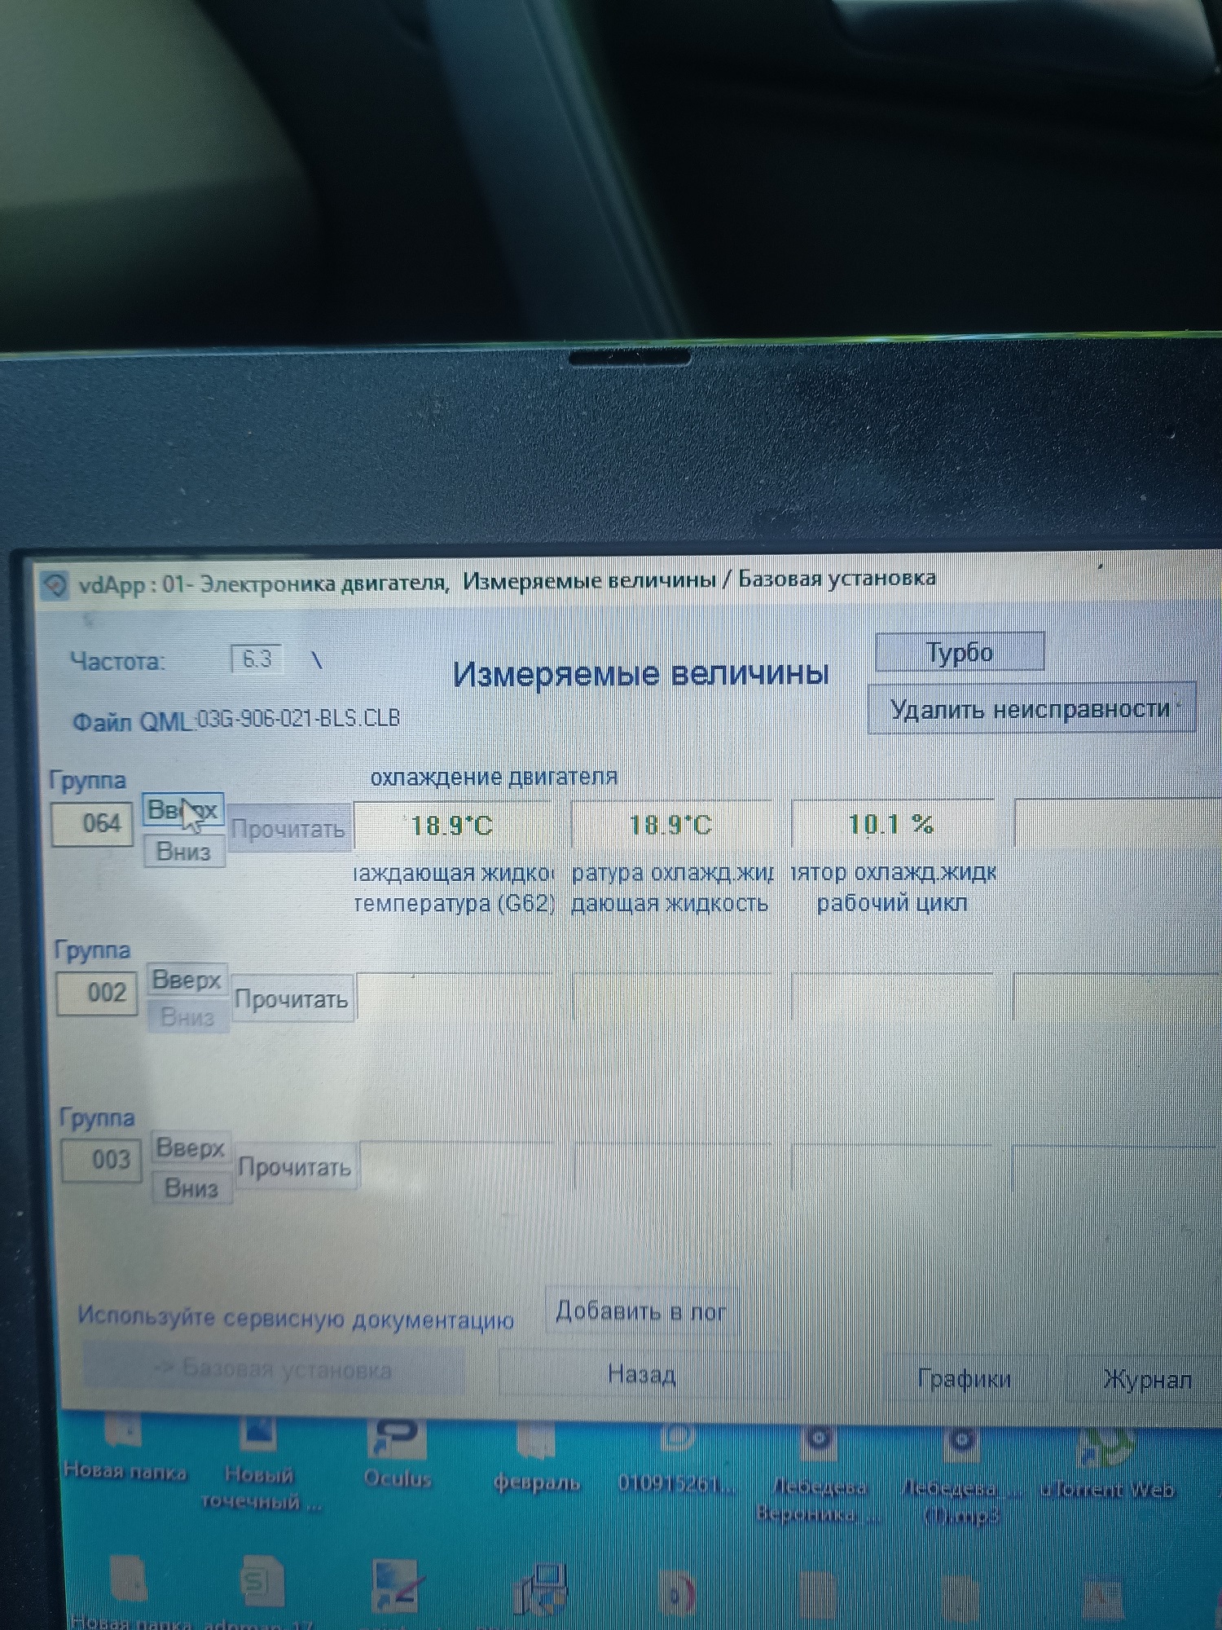Open the uTorrent Web desktop icon
This screenshot has height=1630, width=1222.
tap(1106, 1454)
